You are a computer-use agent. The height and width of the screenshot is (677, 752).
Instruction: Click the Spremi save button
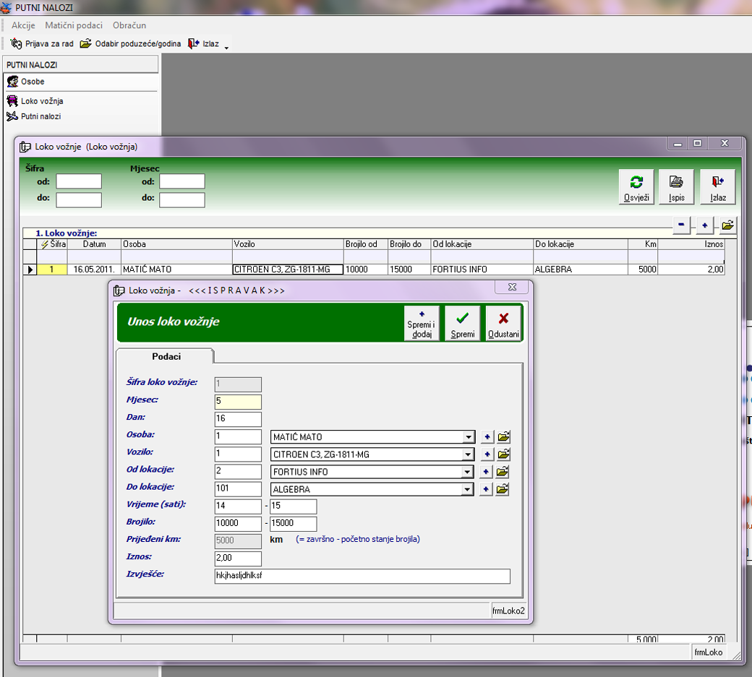pyautogui.click(x=462, y=323)
